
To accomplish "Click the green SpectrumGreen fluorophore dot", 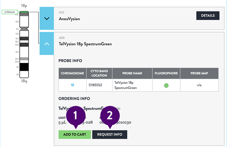I will tap(166, 85).
